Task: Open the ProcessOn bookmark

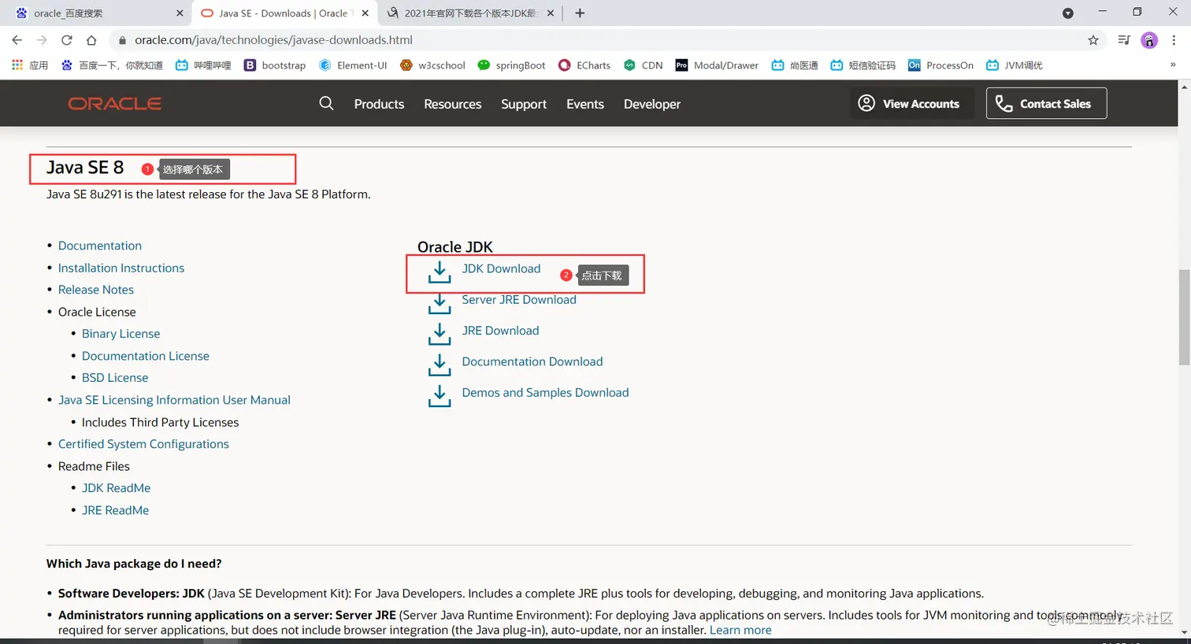Action: coord(941,65)
